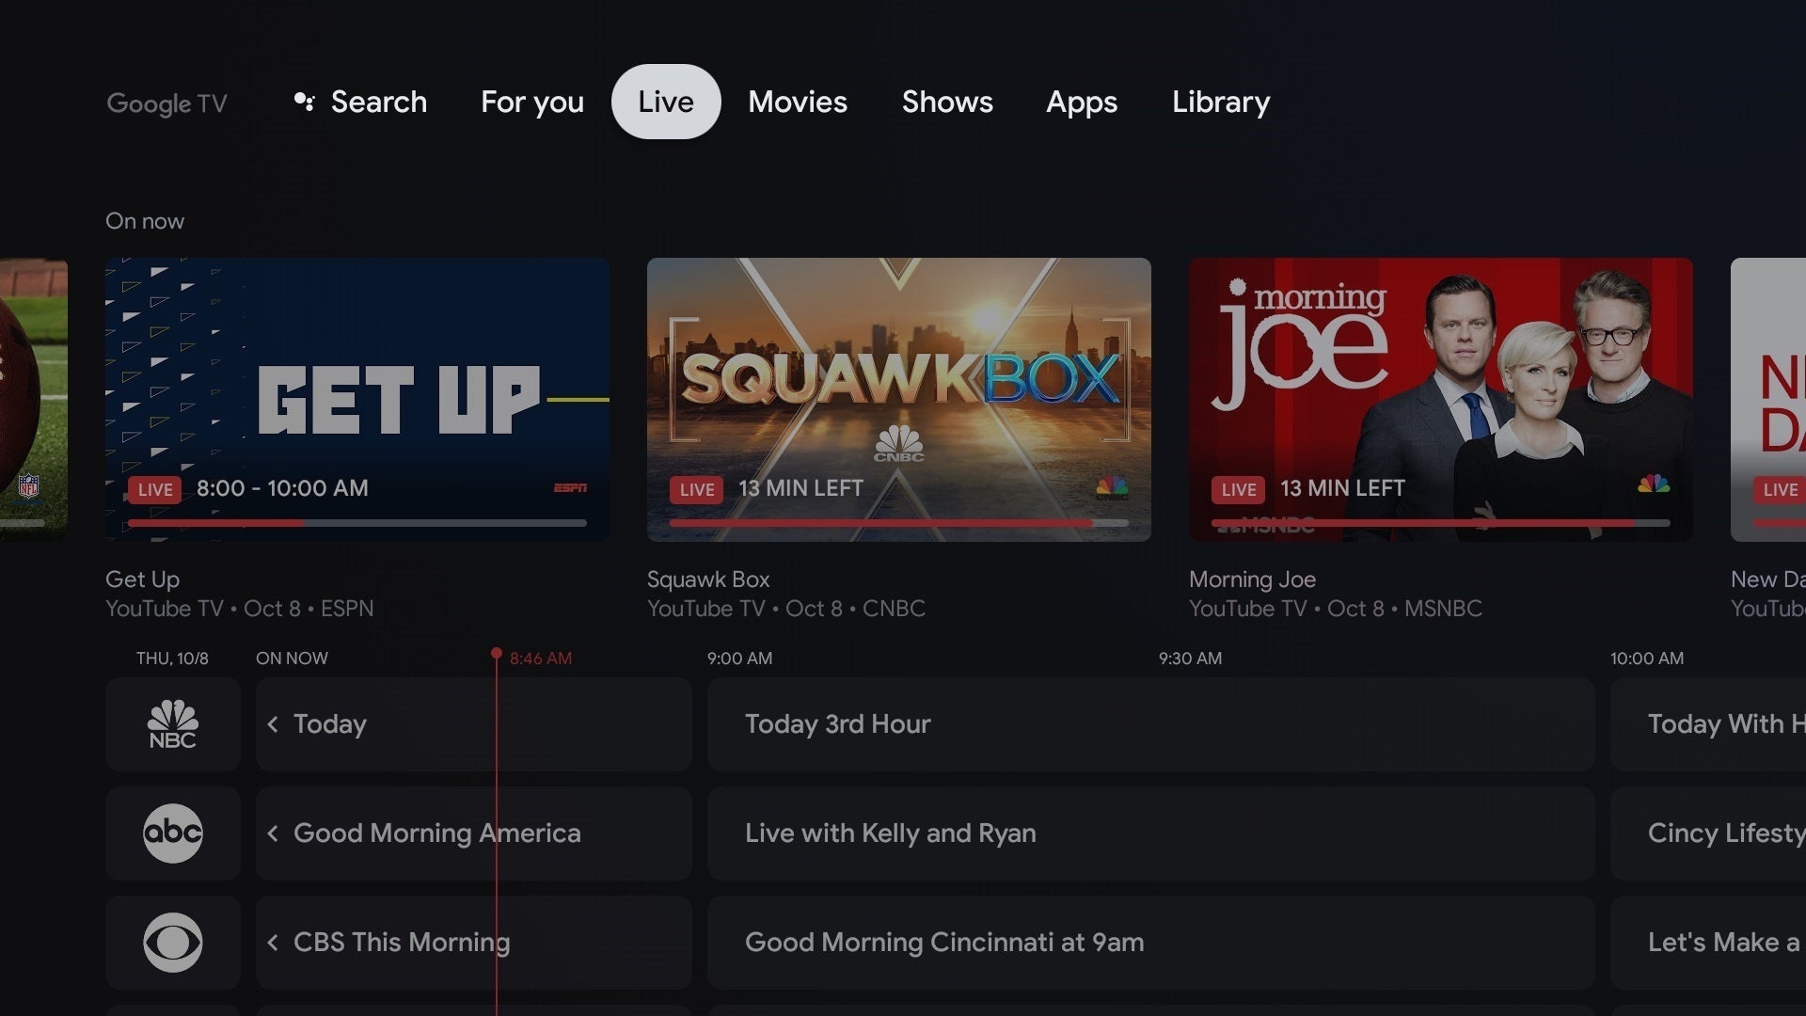Click the 13 MIN LEFT text on Morning Joe
The width and height of the screenshot is (1806, 1016).
pos(1342,488)
